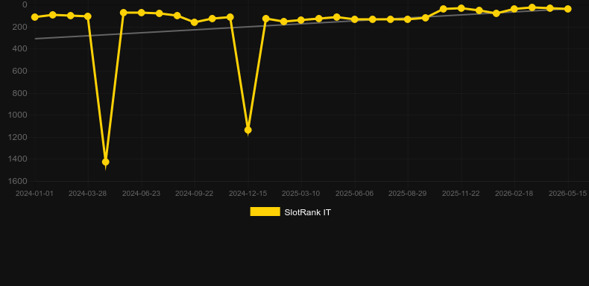Click the 1400 value on the rank axis
Image resolution: width=589 pixels, height=286 pixels.
pyautogui.click(x=18, y=159)
